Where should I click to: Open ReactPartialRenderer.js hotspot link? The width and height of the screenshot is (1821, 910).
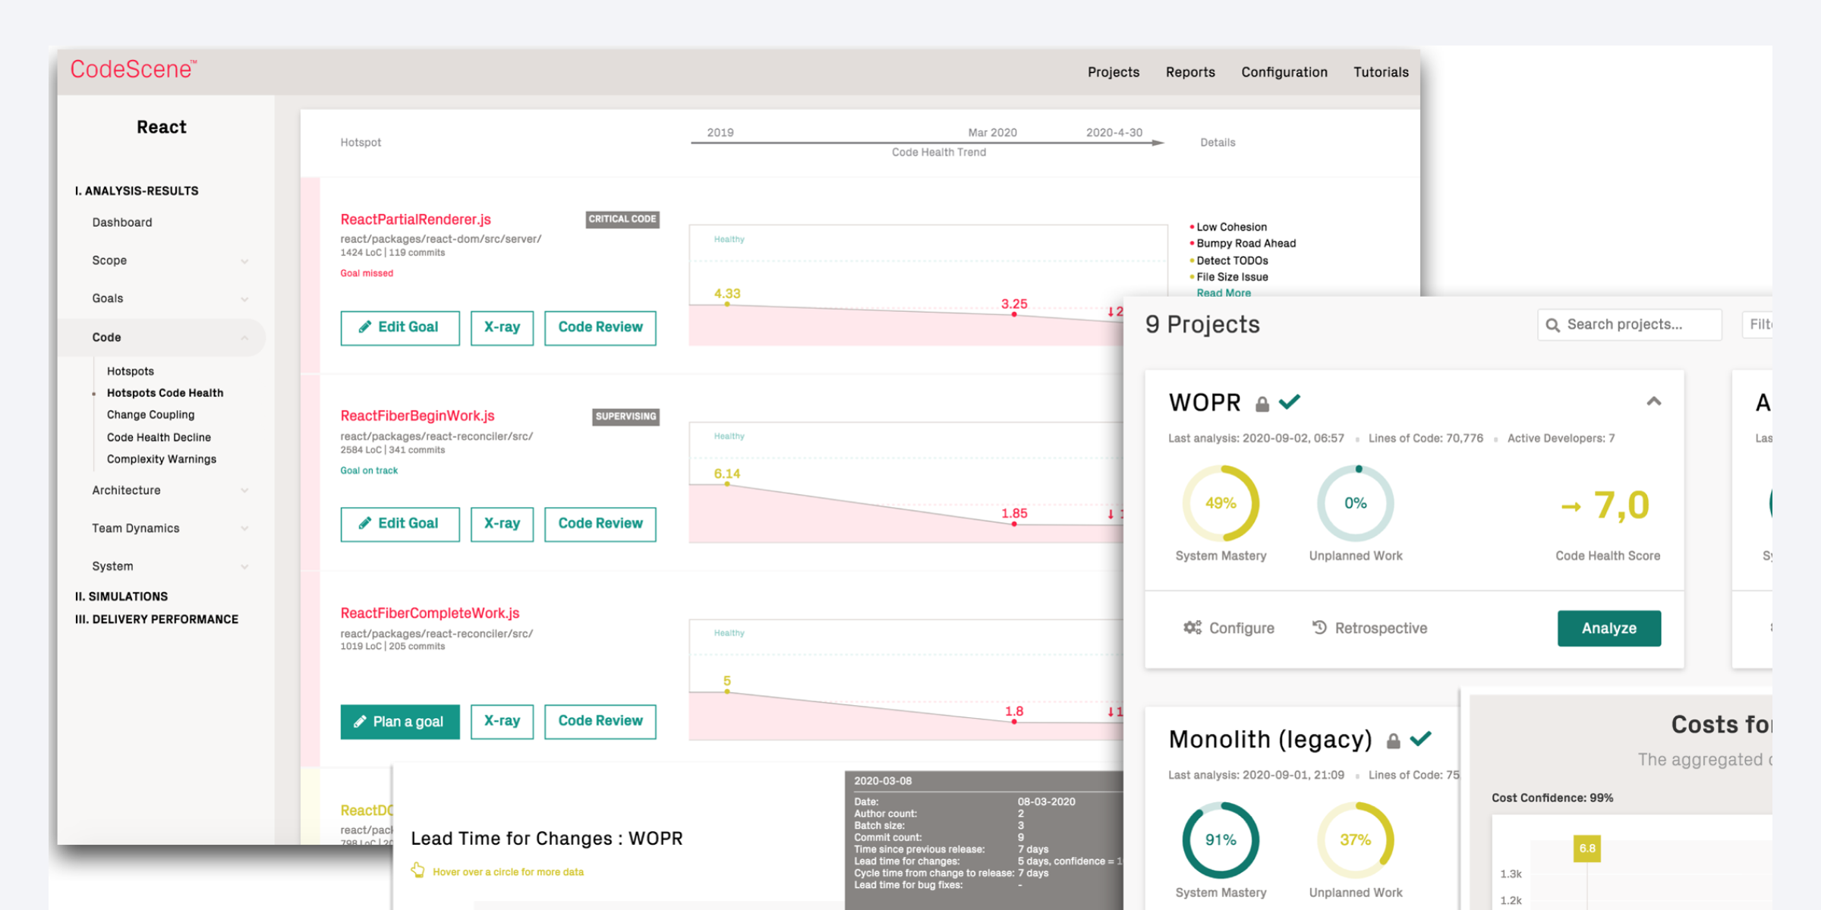coord(415,219)
